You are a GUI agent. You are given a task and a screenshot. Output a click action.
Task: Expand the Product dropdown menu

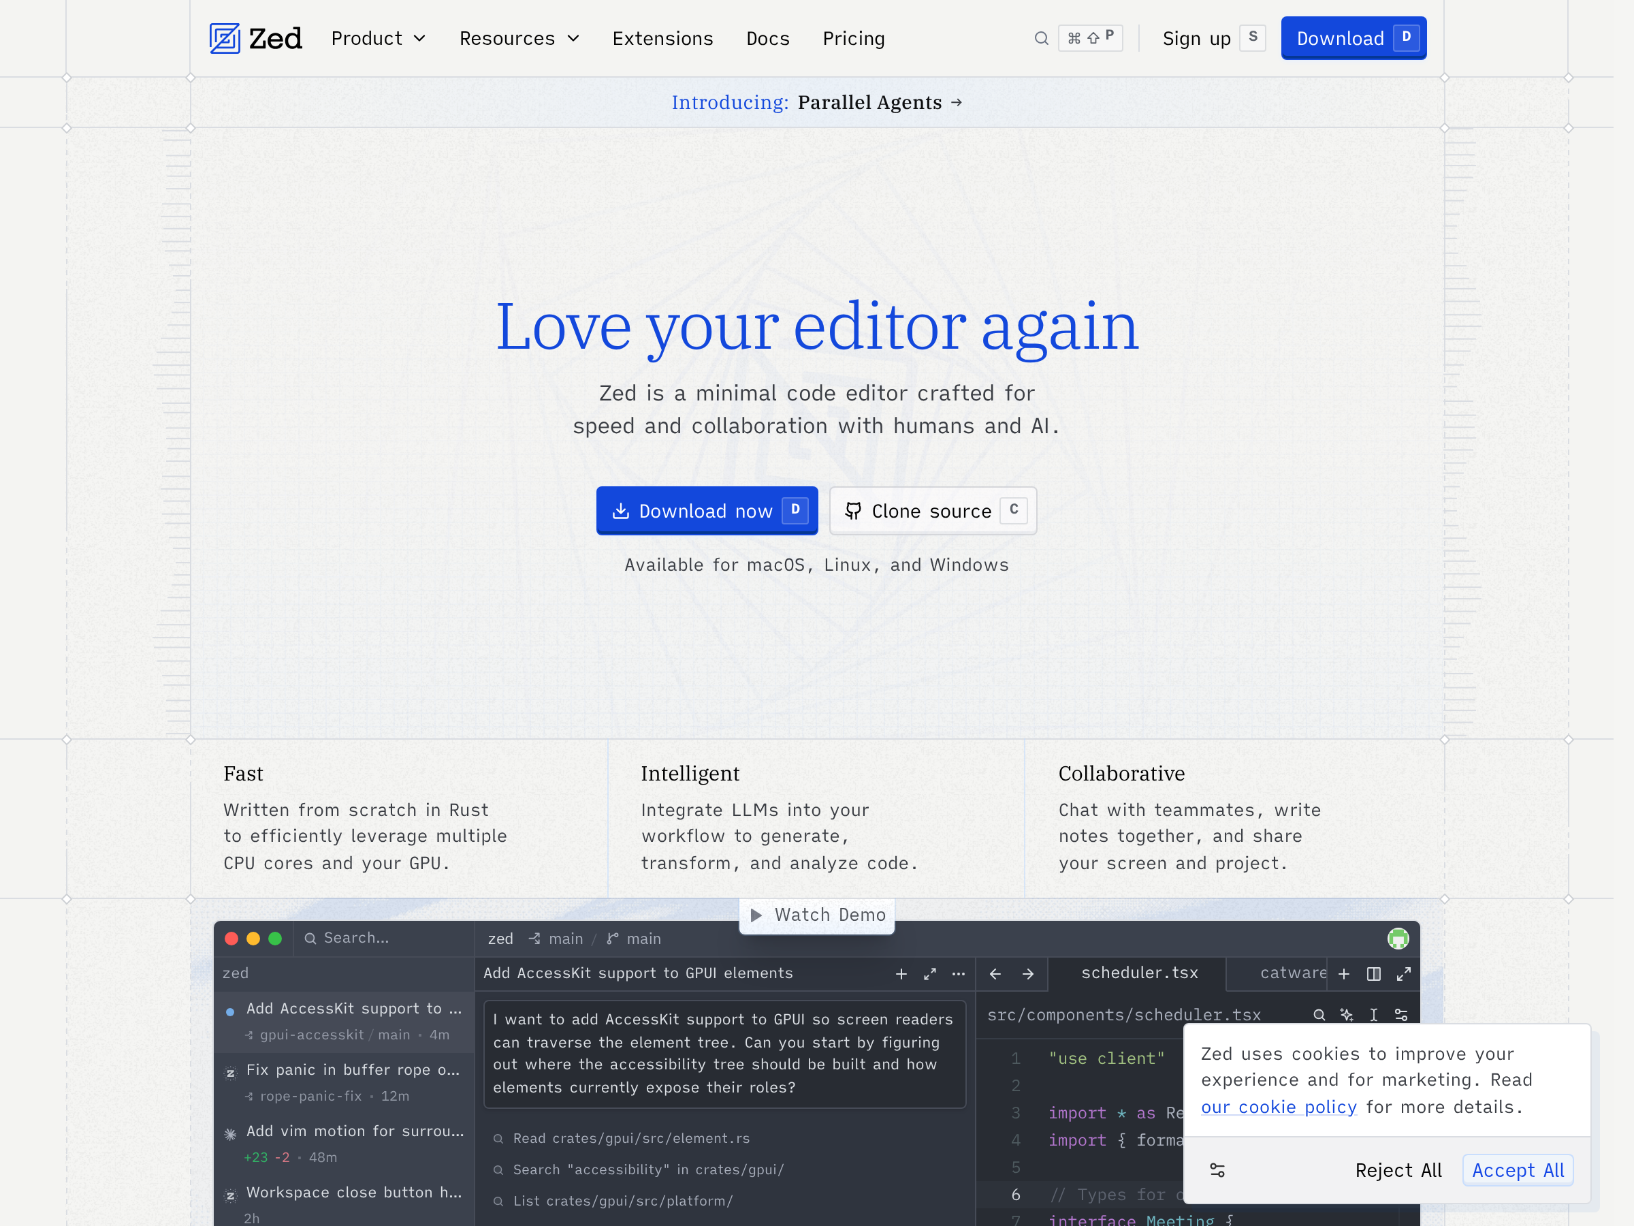pos(379,38)
